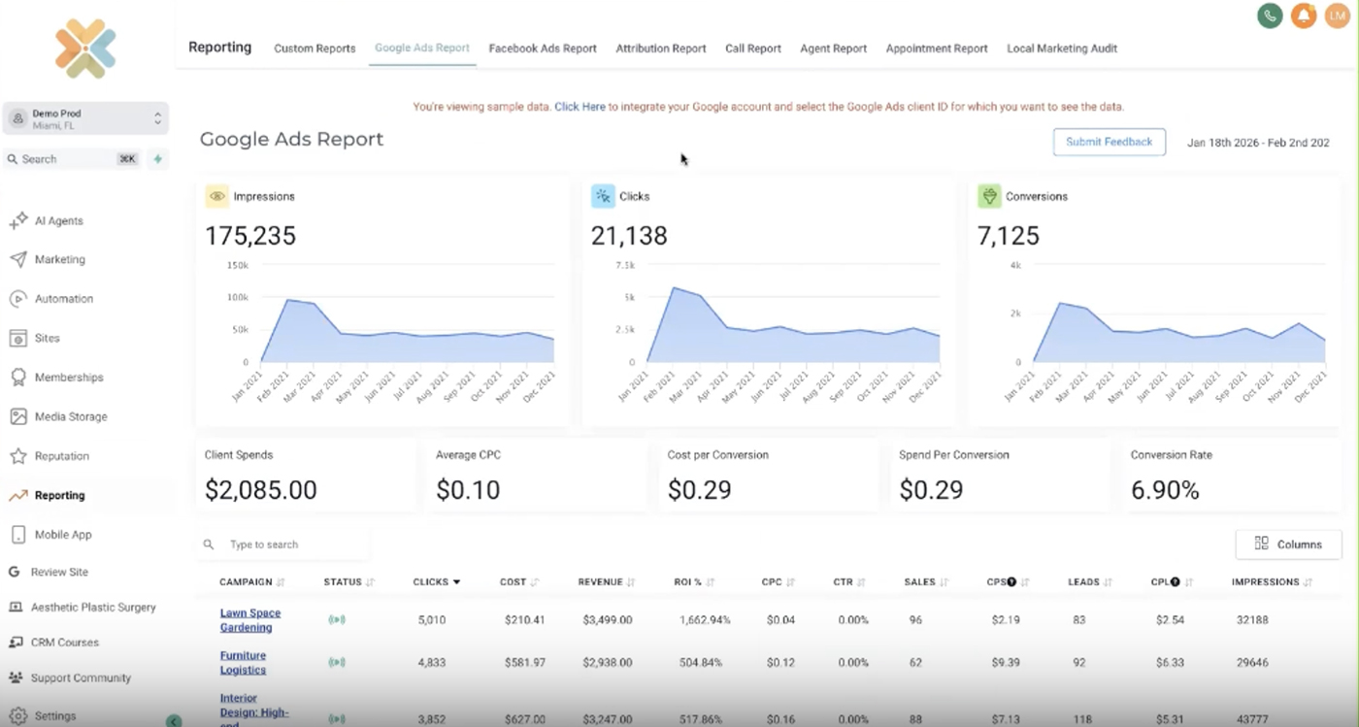Screen dimensions: 1359x727
Task: Click the phone call icon in header
Action: tap(1270, 16)
